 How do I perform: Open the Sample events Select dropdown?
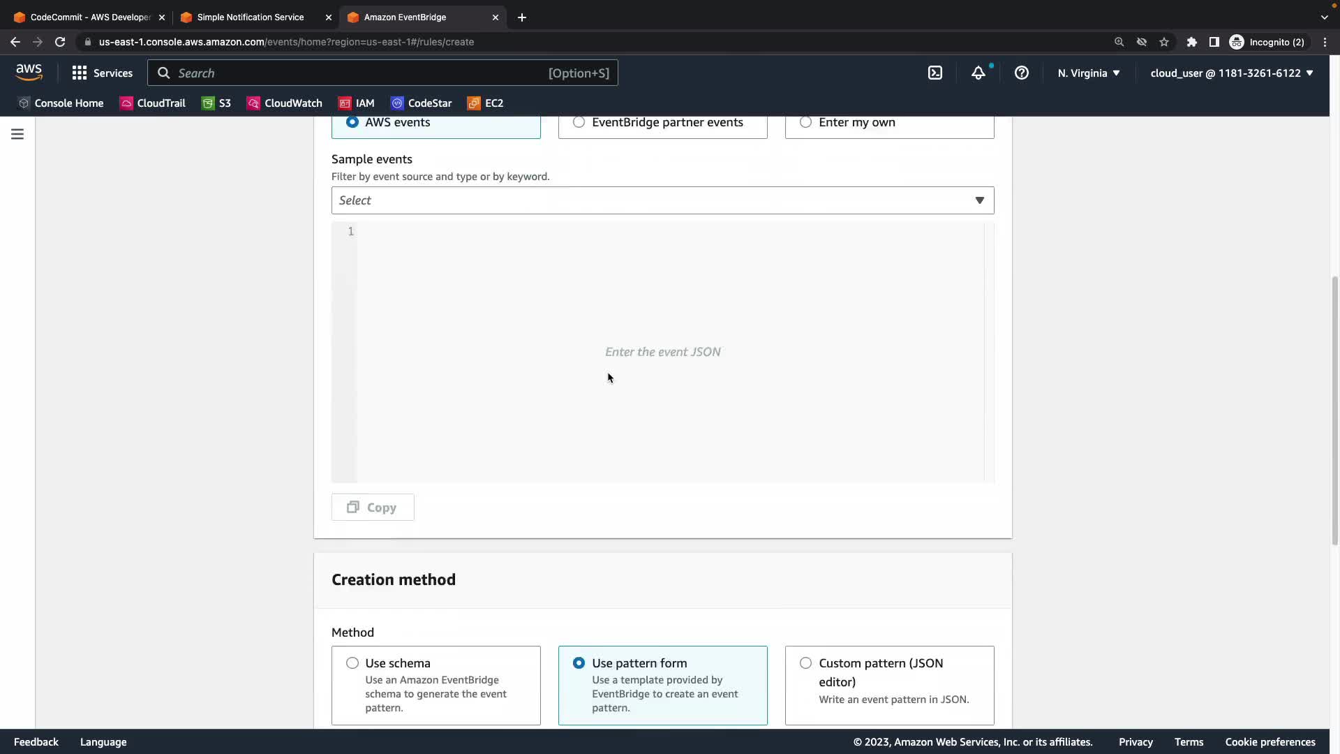click(662, 200)
